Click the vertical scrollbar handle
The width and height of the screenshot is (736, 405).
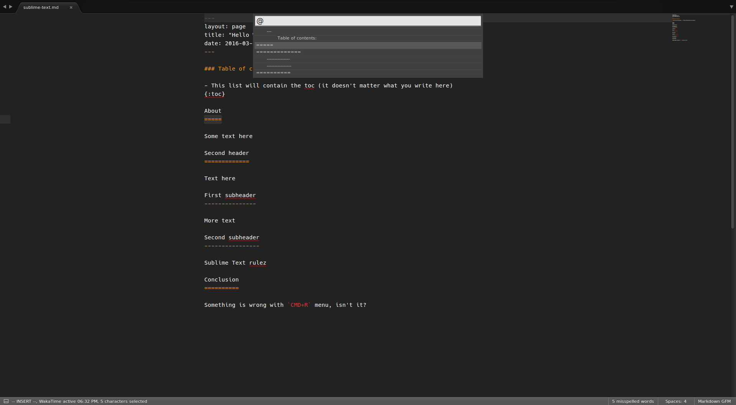(x=733, y=123)
